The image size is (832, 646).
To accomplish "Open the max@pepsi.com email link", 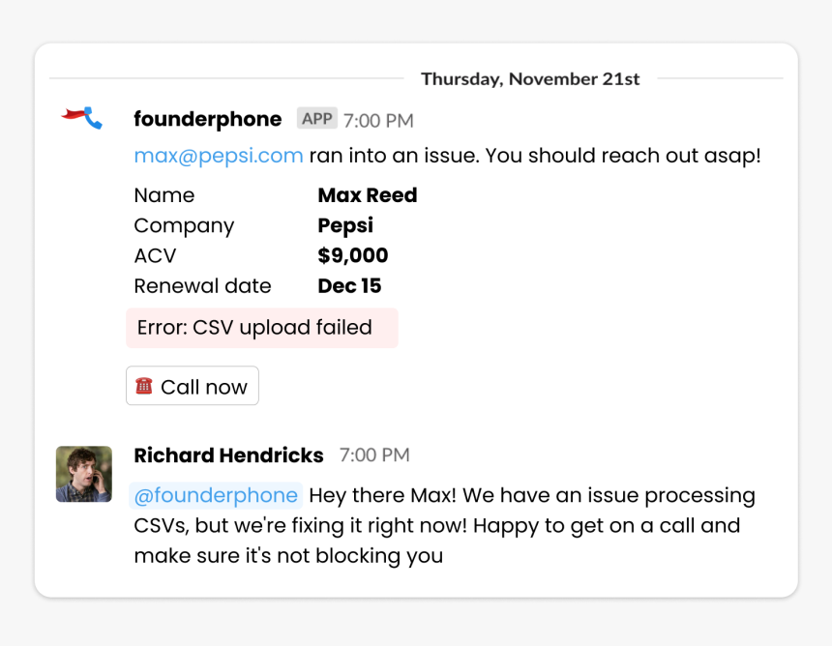I will tap(219, 156).
